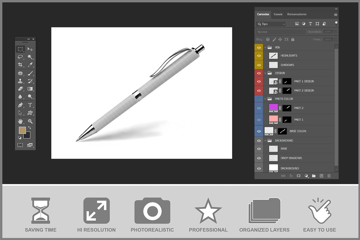Select the Gradient tool
The width and height of the screenshot is (360, 240).
(x=30, y=88)
